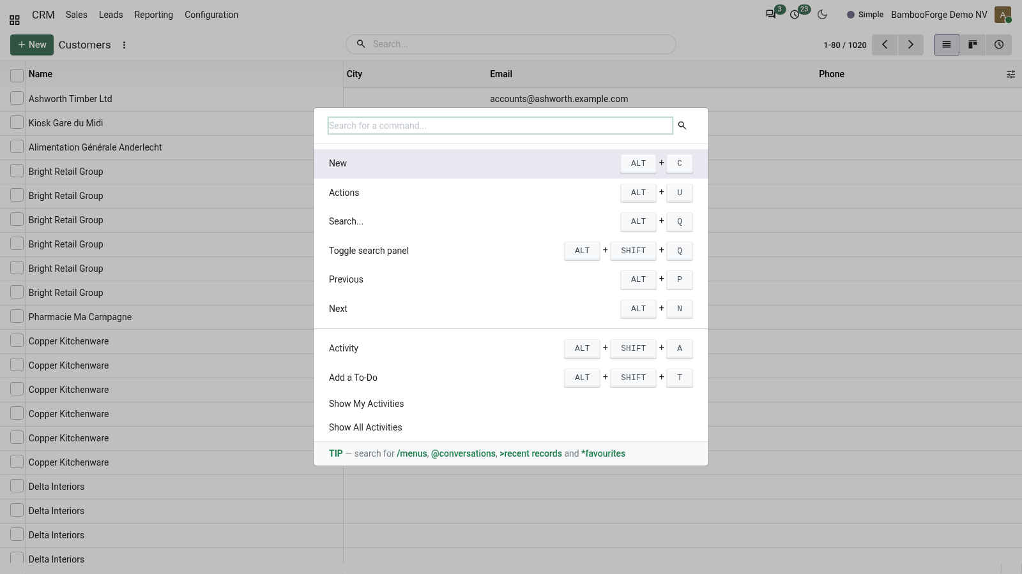Screen dimensions: 1022x574
Task: Click the command palette magnifier icon
Action: click(x=682, y=126)
